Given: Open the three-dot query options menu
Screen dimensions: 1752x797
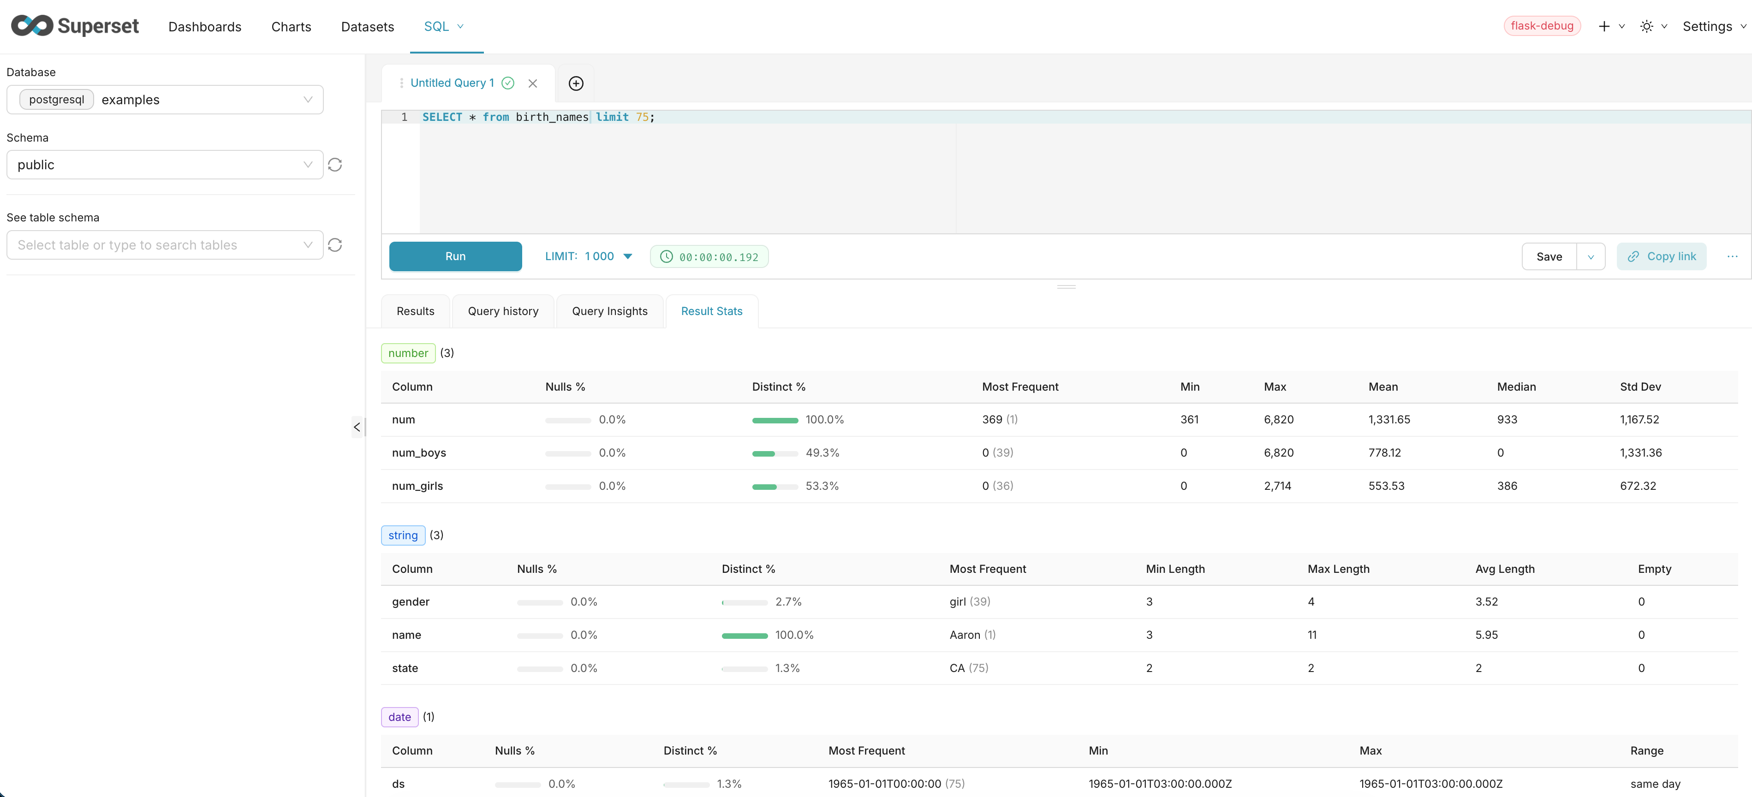Looking at the screenshot, I should coord(1732,256).
